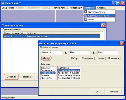Select Блокирование шопота in the sub-action list
The height and width of the screenshot is (100, 126).
click(x=69, y=75)
